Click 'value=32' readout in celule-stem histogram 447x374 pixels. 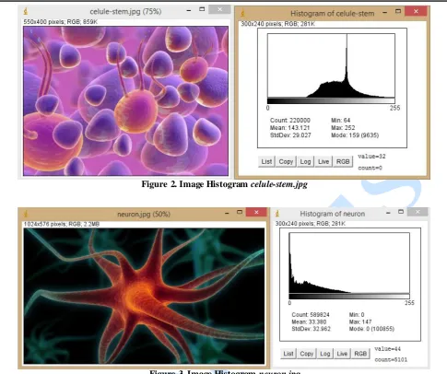[371, 157]
